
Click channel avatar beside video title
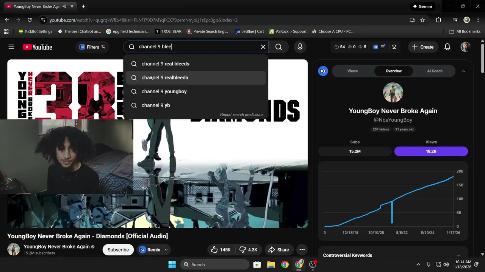[x=14, y=249]
